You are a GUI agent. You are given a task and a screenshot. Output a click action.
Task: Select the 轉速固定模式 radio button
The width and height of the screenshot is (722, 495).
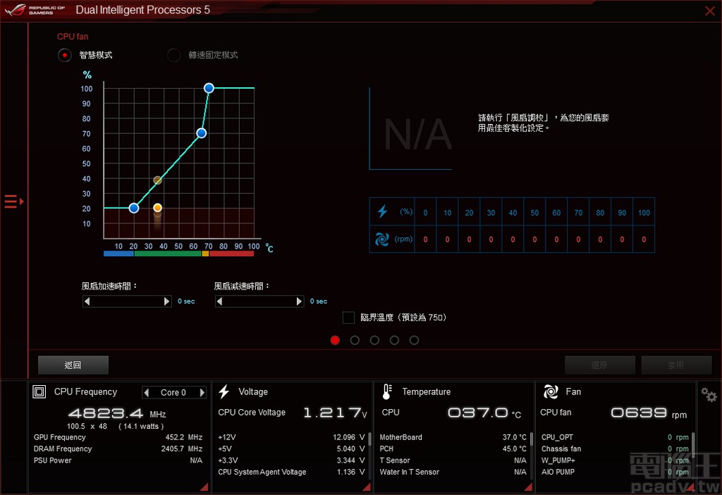173,55
